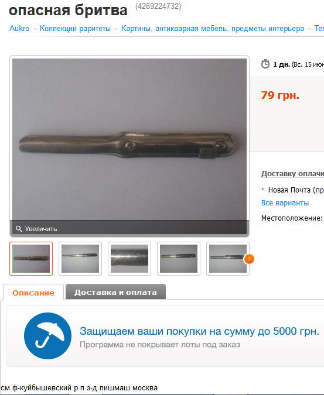The height and width of the screenshot is (395, 324).
Task: Open the Aukro breadcrumb link
Action: (19, 29)
